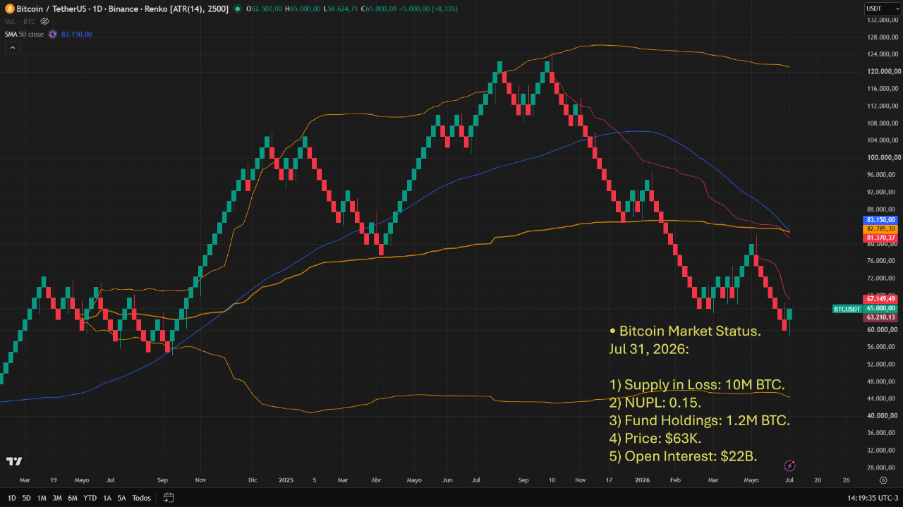Click the orange 82.785,30 price label

880,229
